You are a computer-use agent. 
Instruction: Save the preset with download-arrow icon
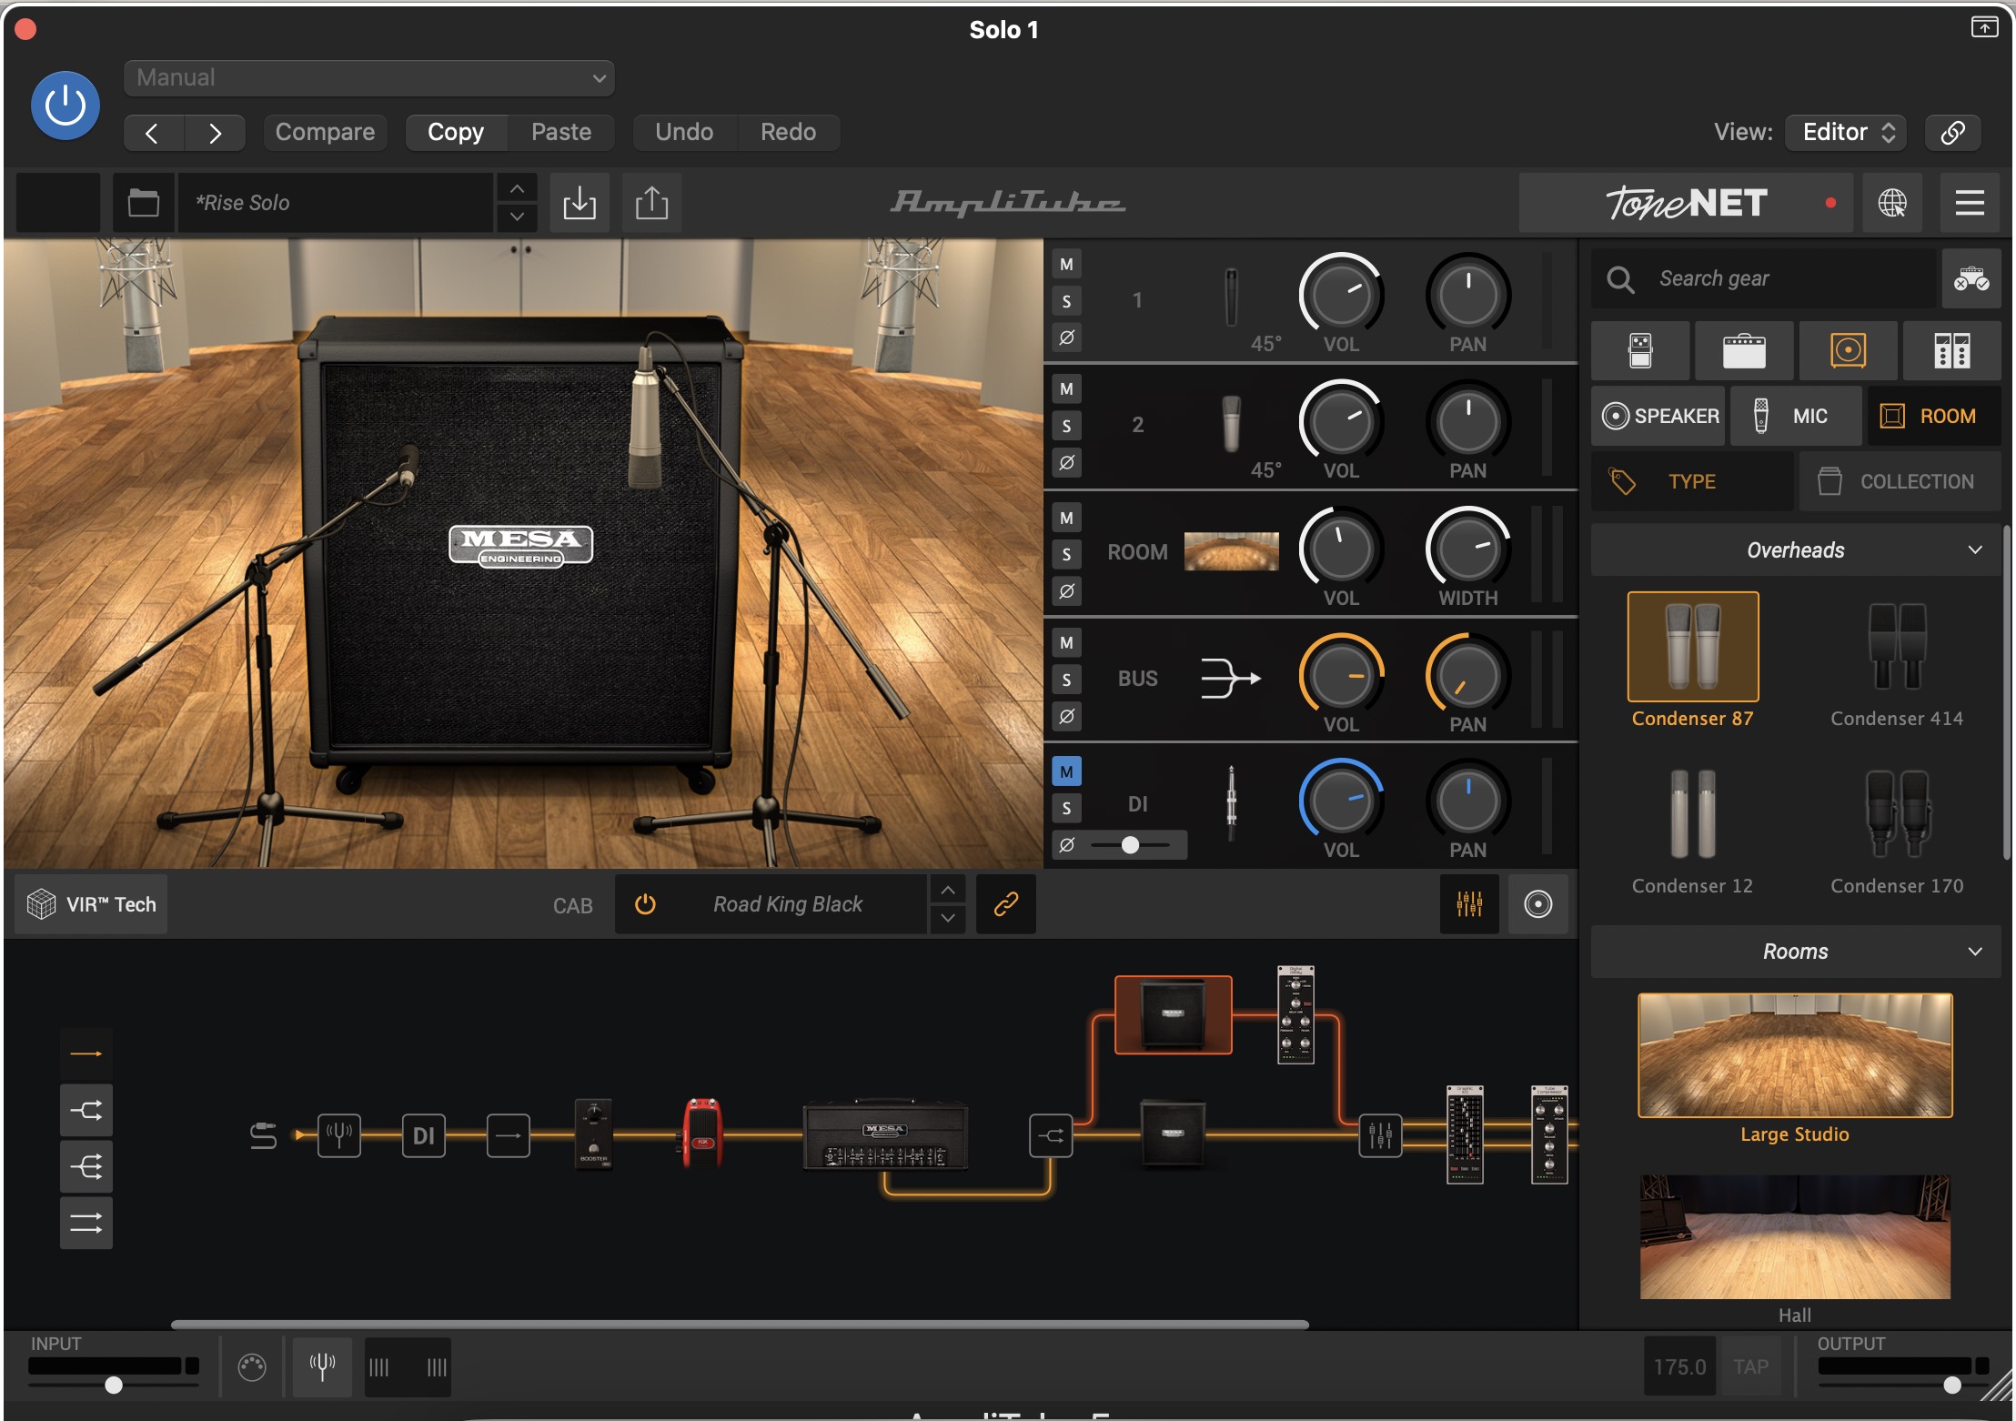580,202
